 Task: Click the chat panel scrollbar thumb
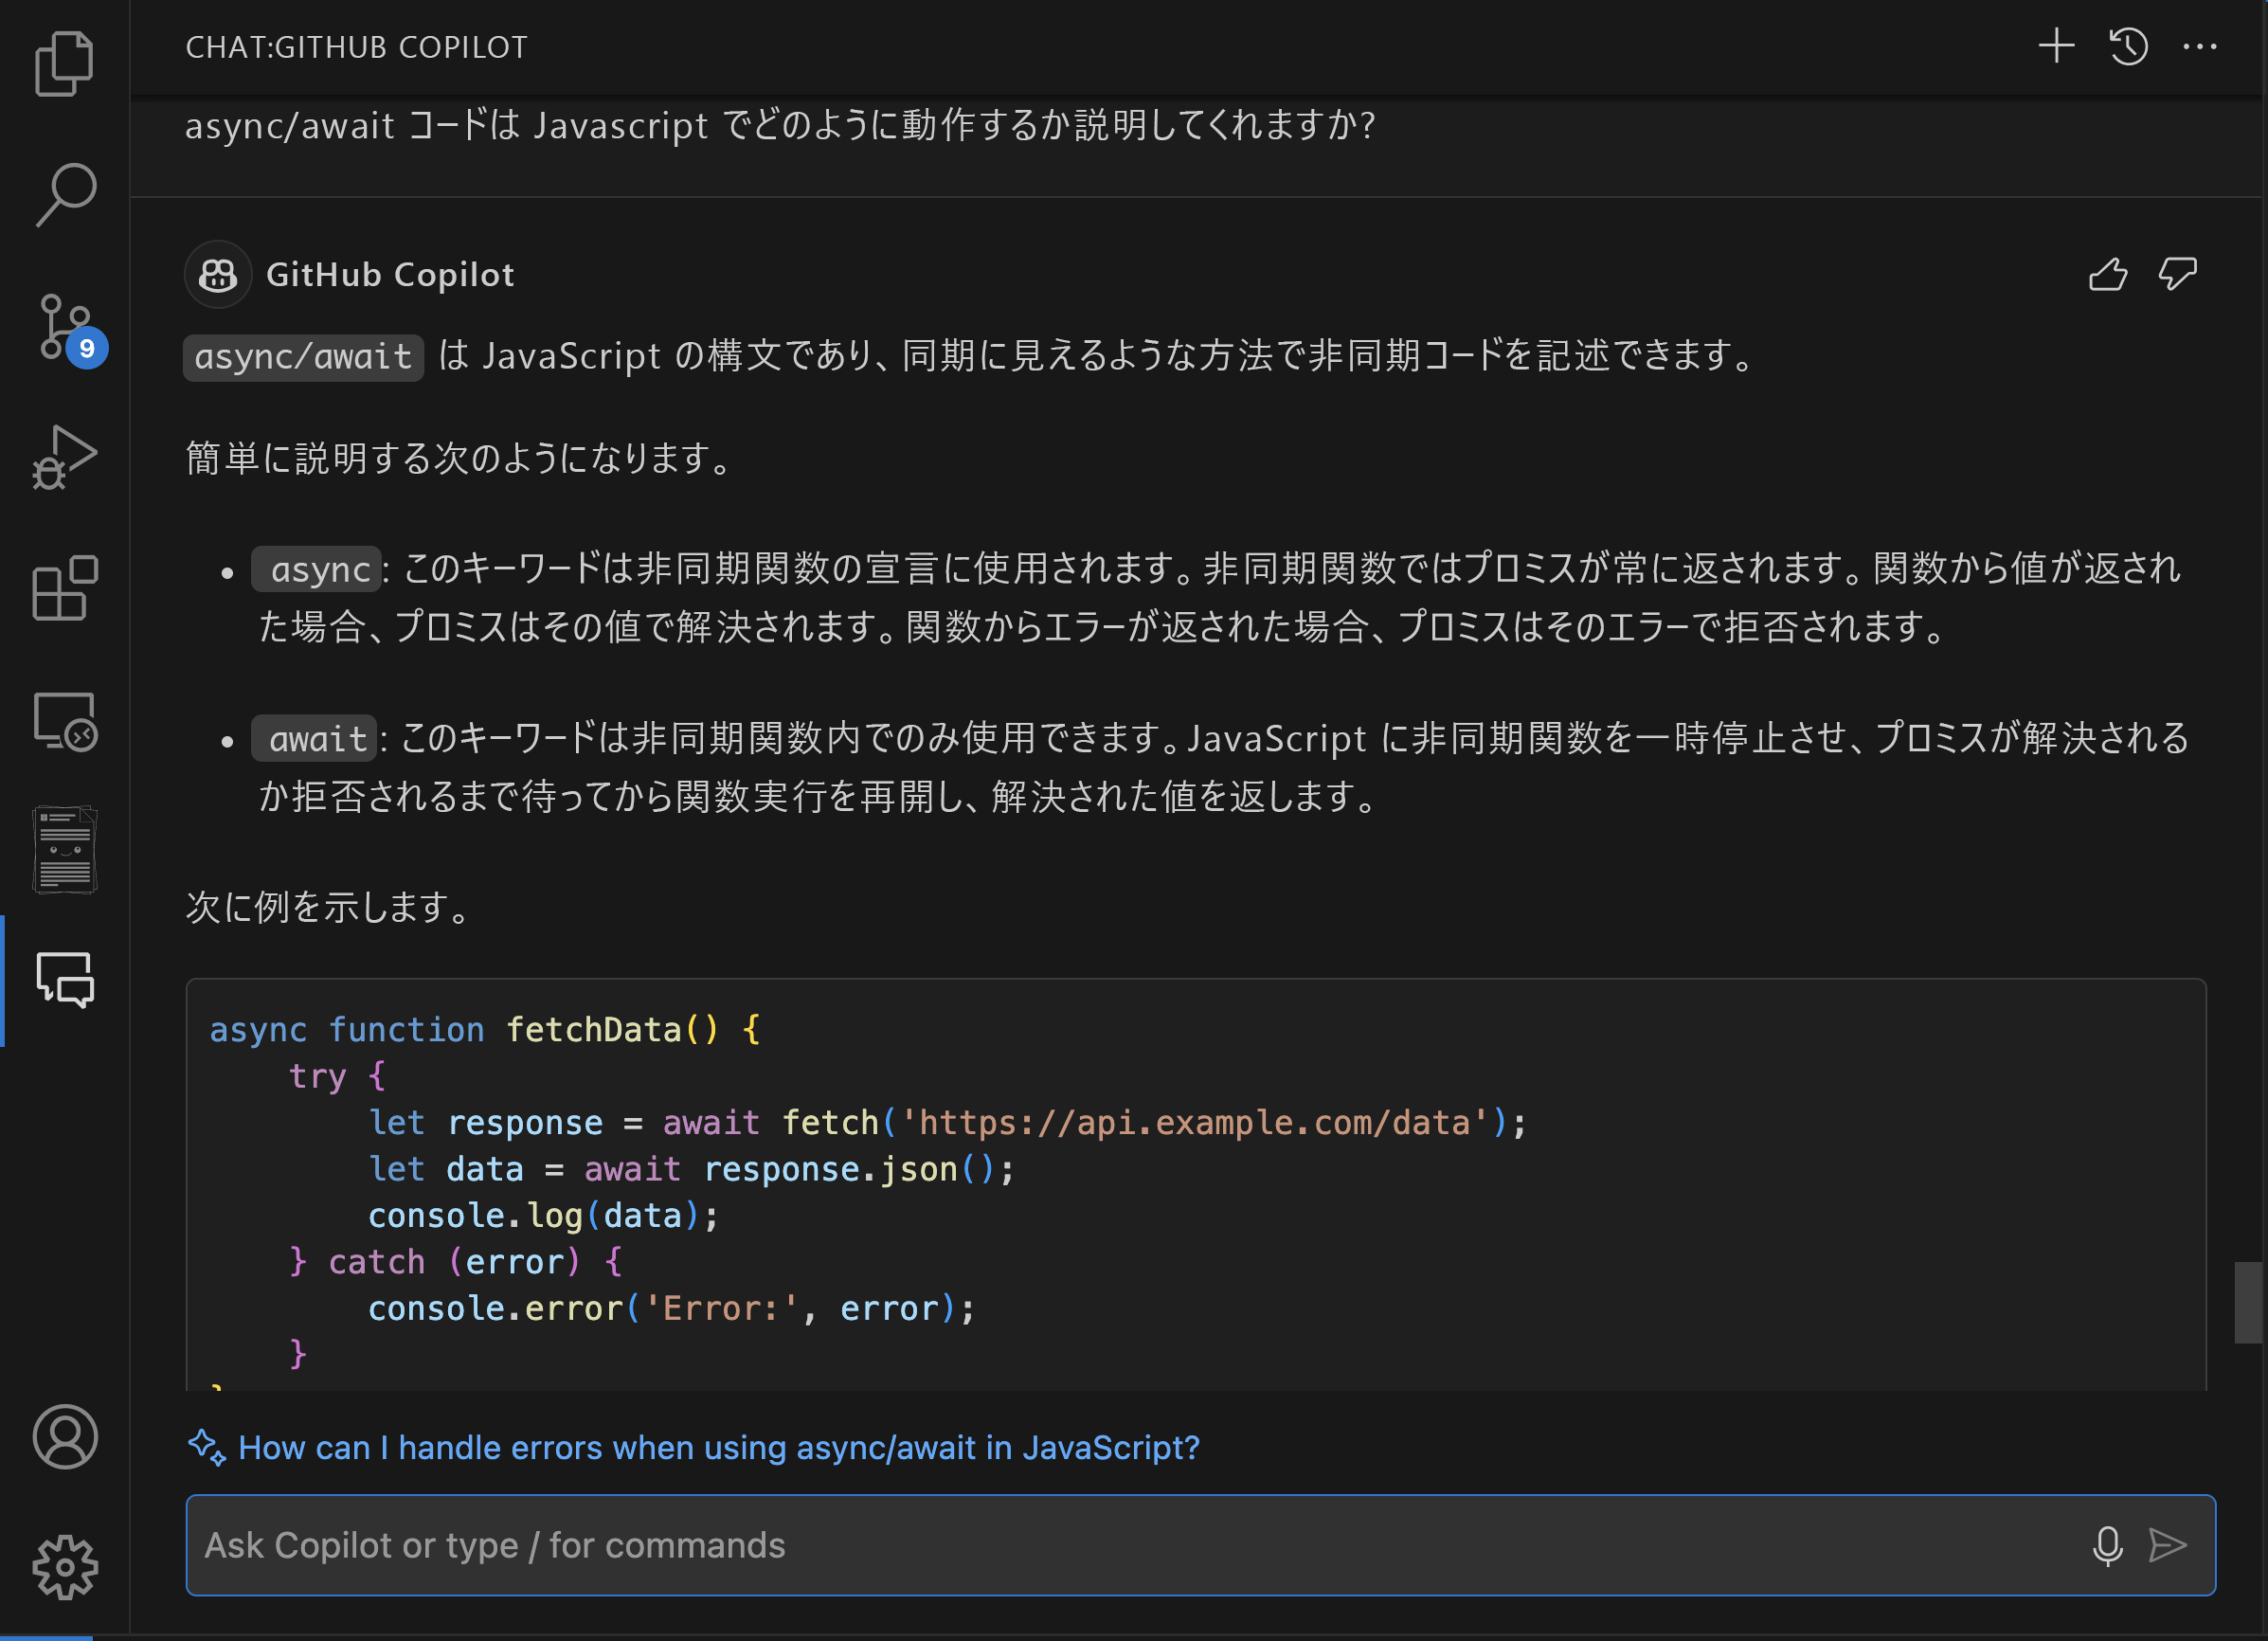[x=2248, y=1302]
